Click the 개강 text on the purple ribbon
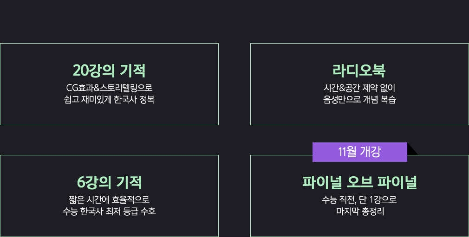 point(370,152)
